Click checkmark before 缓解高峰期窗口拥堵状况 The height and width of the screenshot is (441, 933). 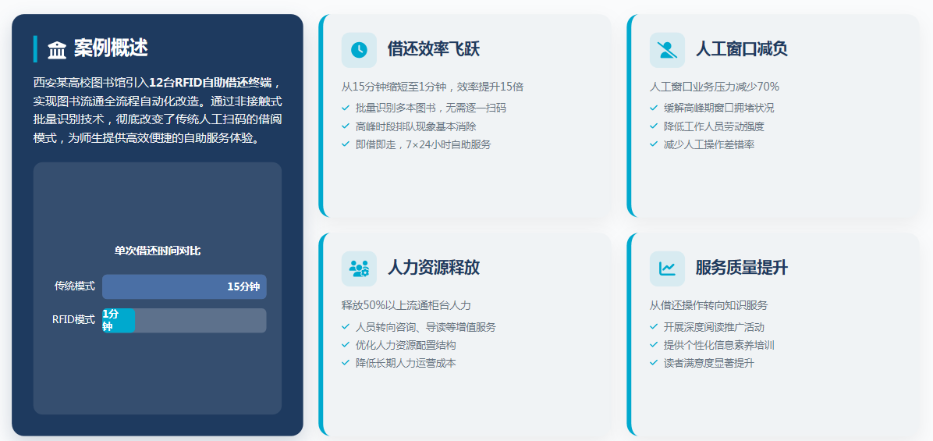coord(654,108)
